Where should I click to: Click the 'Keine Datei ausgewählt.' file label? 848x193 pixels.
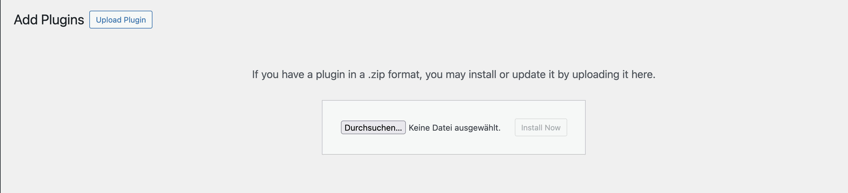click(x=454, y=128)
